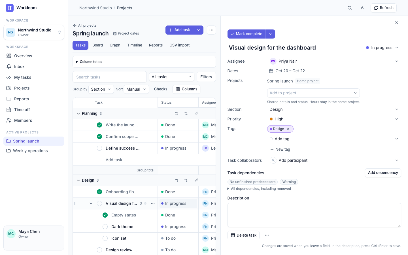Open the High priority dropdown
Screen dimensions: 408x255
pos(334,119)
